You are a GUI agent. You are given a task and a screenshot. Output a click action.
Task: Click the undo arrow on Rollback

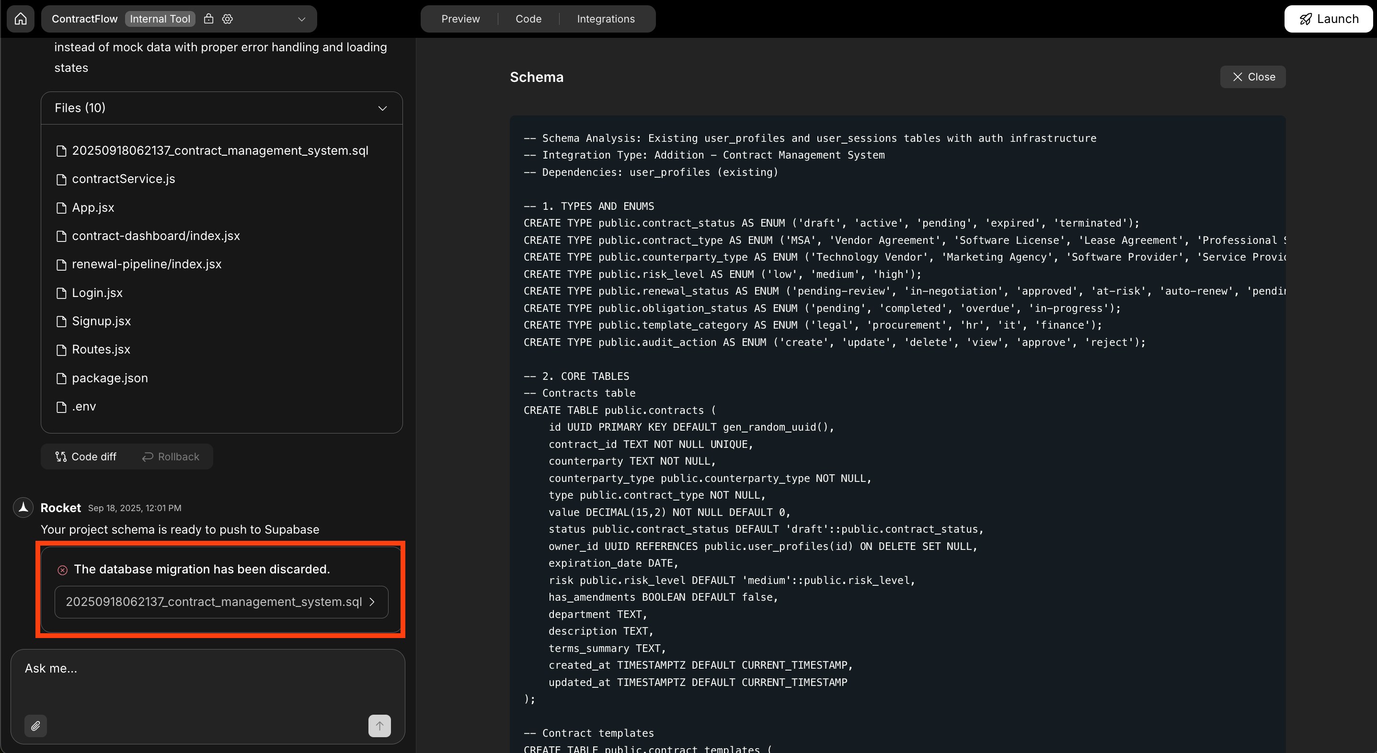[x=148, y=457]
